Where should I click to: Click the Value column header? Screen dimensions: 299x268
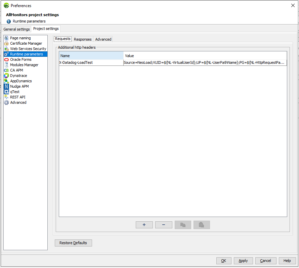click(205, 56)
